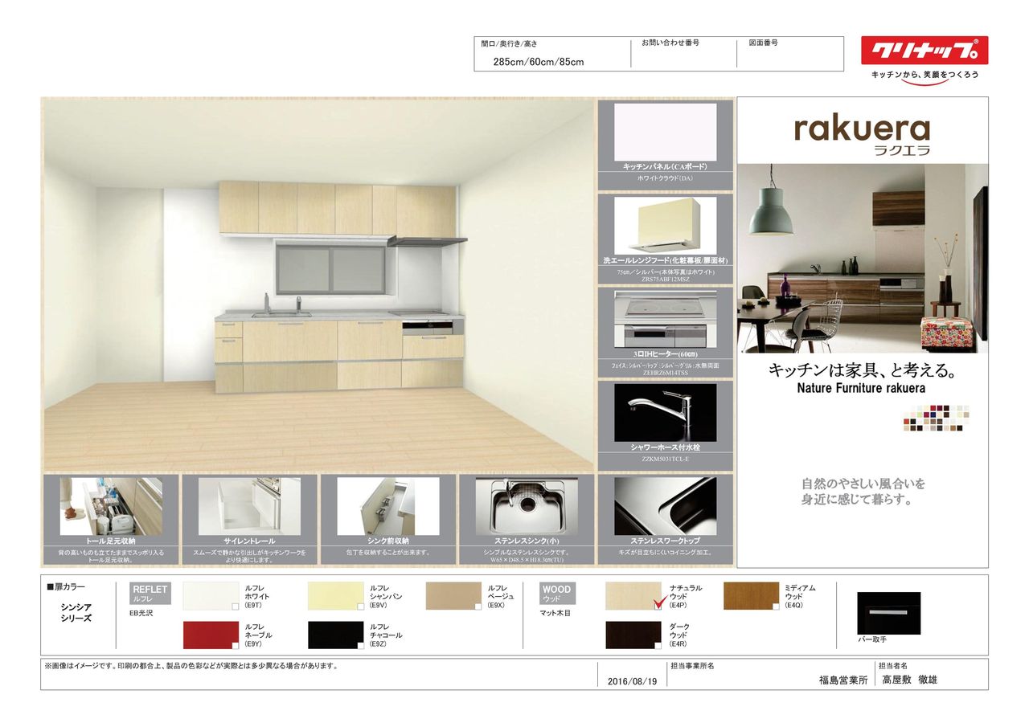Viewport: 1029px width, 727px height.
Task: Open the シャワーホース付水栓 faucet photo
Action: (x=665, y=412)
